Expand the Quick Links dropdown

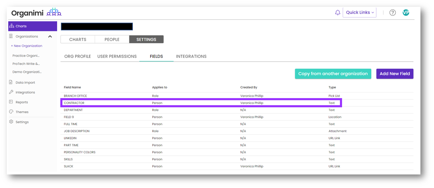tap(359, 13)
